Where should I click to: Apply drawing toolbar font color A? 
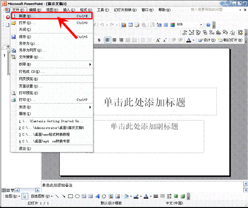point(146,196)
